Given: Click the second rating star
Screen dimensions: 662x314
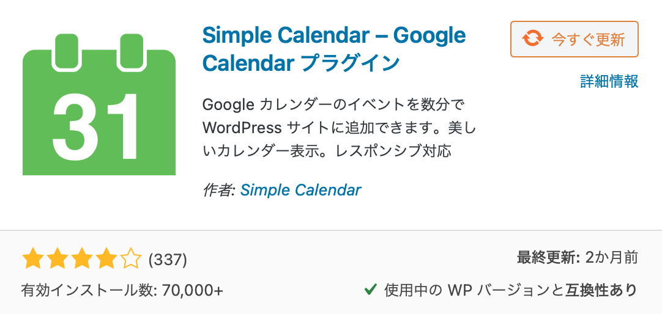Looking at the screenshot, I should tap(57, 259).
